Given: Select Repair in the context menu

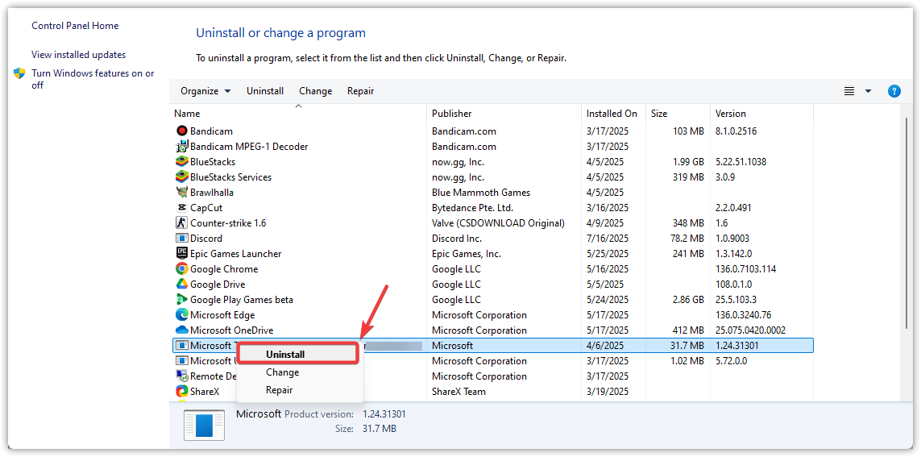Looking at the screenshot, I should coord(279,390).
